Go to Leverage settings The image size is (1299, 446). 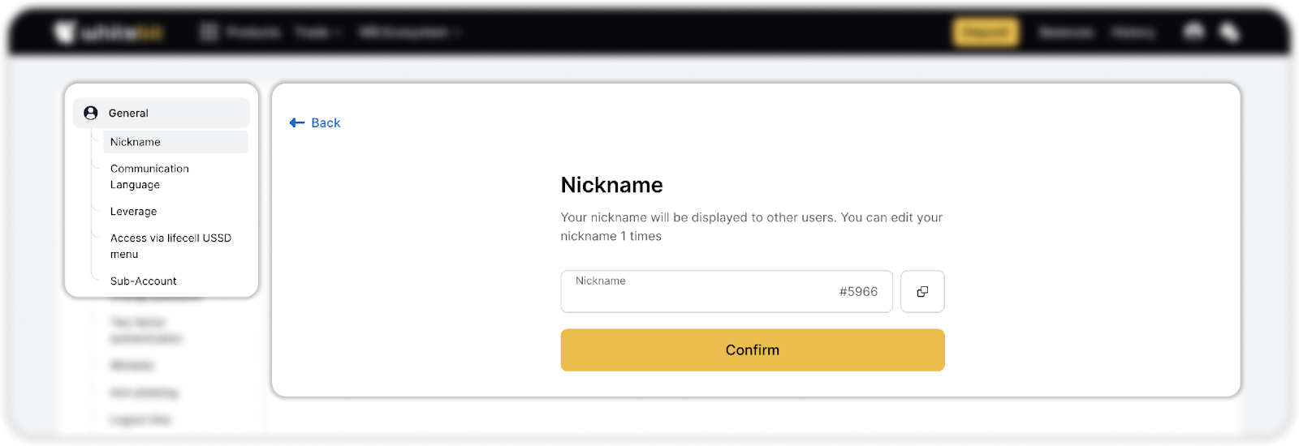(134, 212)
